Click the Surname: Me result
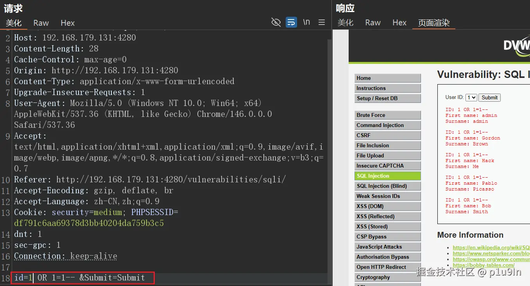The image size is (530, 286). coord(462,166)
